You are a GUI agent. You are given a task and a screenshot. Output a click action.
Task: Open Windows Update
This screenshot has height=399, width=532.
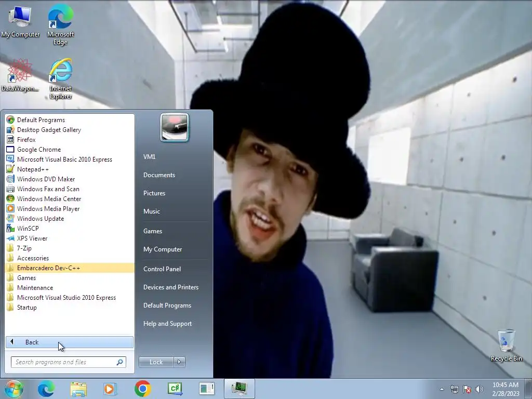click(70, 218)
